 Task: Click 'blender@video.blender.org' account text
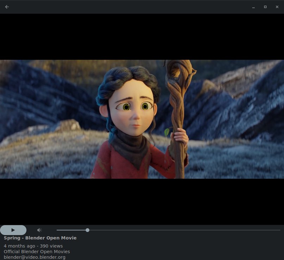[34, 257]
